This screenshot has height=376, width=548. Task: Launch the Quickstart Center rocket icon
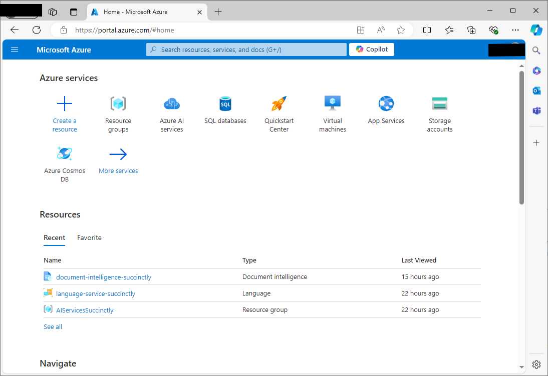pyautogui.click(x=279, y=103)
